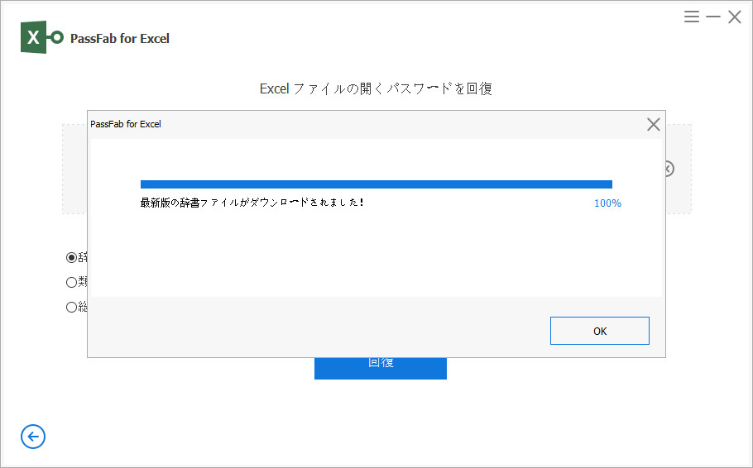
Task: Click the PassFab for Excel logo icon
Action: point(41,37)
